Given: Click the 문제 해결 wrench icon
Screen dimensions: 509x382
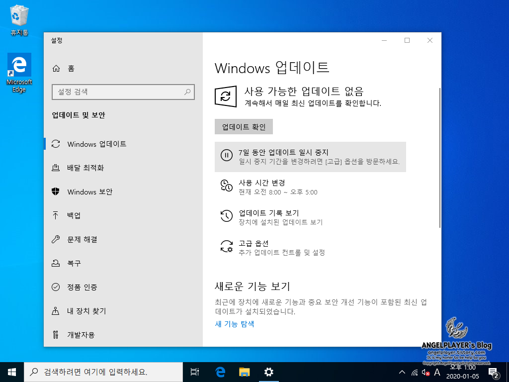Looking at the screenshot, I should point(56,239).
